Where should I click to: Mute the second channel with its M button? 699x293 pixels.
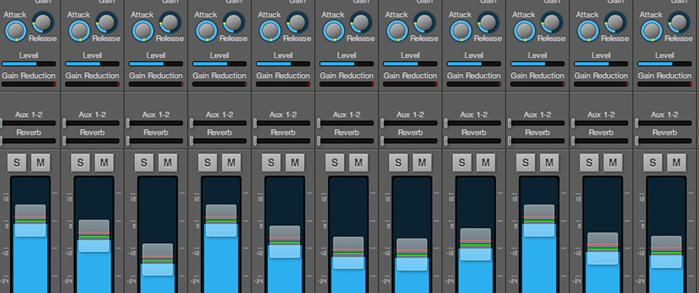coord(104,163)
